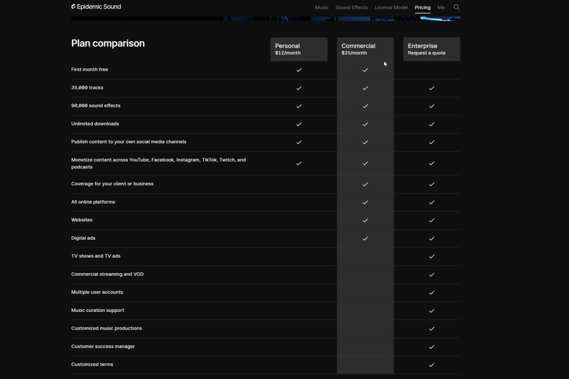Viewport: 569px width, 379px height.
Task: Select the 'Music curation support' label
Action: tap(98, 310)
